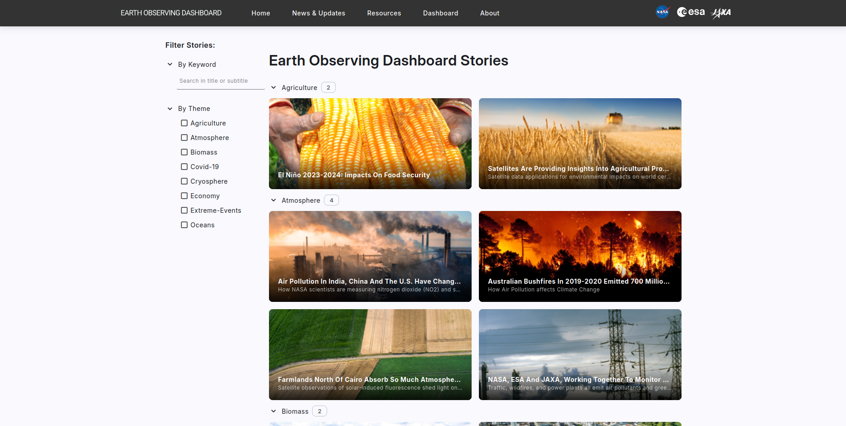The width and height of the screenshot is (846, 426).
Task: Open the El Niño 2023-2024 food security story
Action: point(370,144)
